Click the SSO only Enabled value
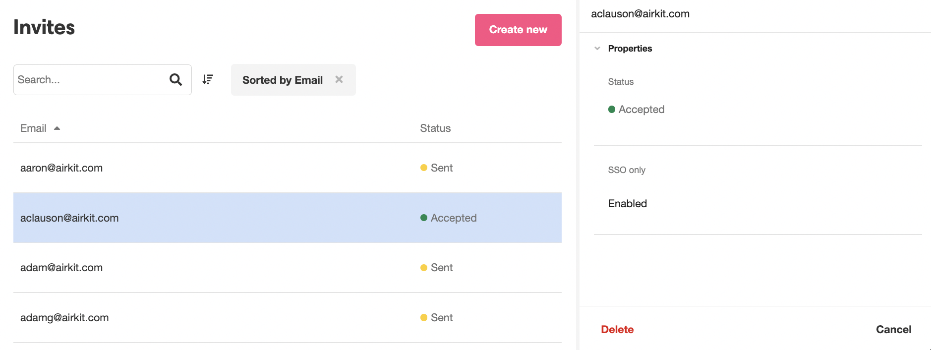931x350 pixels. [627, 204]
